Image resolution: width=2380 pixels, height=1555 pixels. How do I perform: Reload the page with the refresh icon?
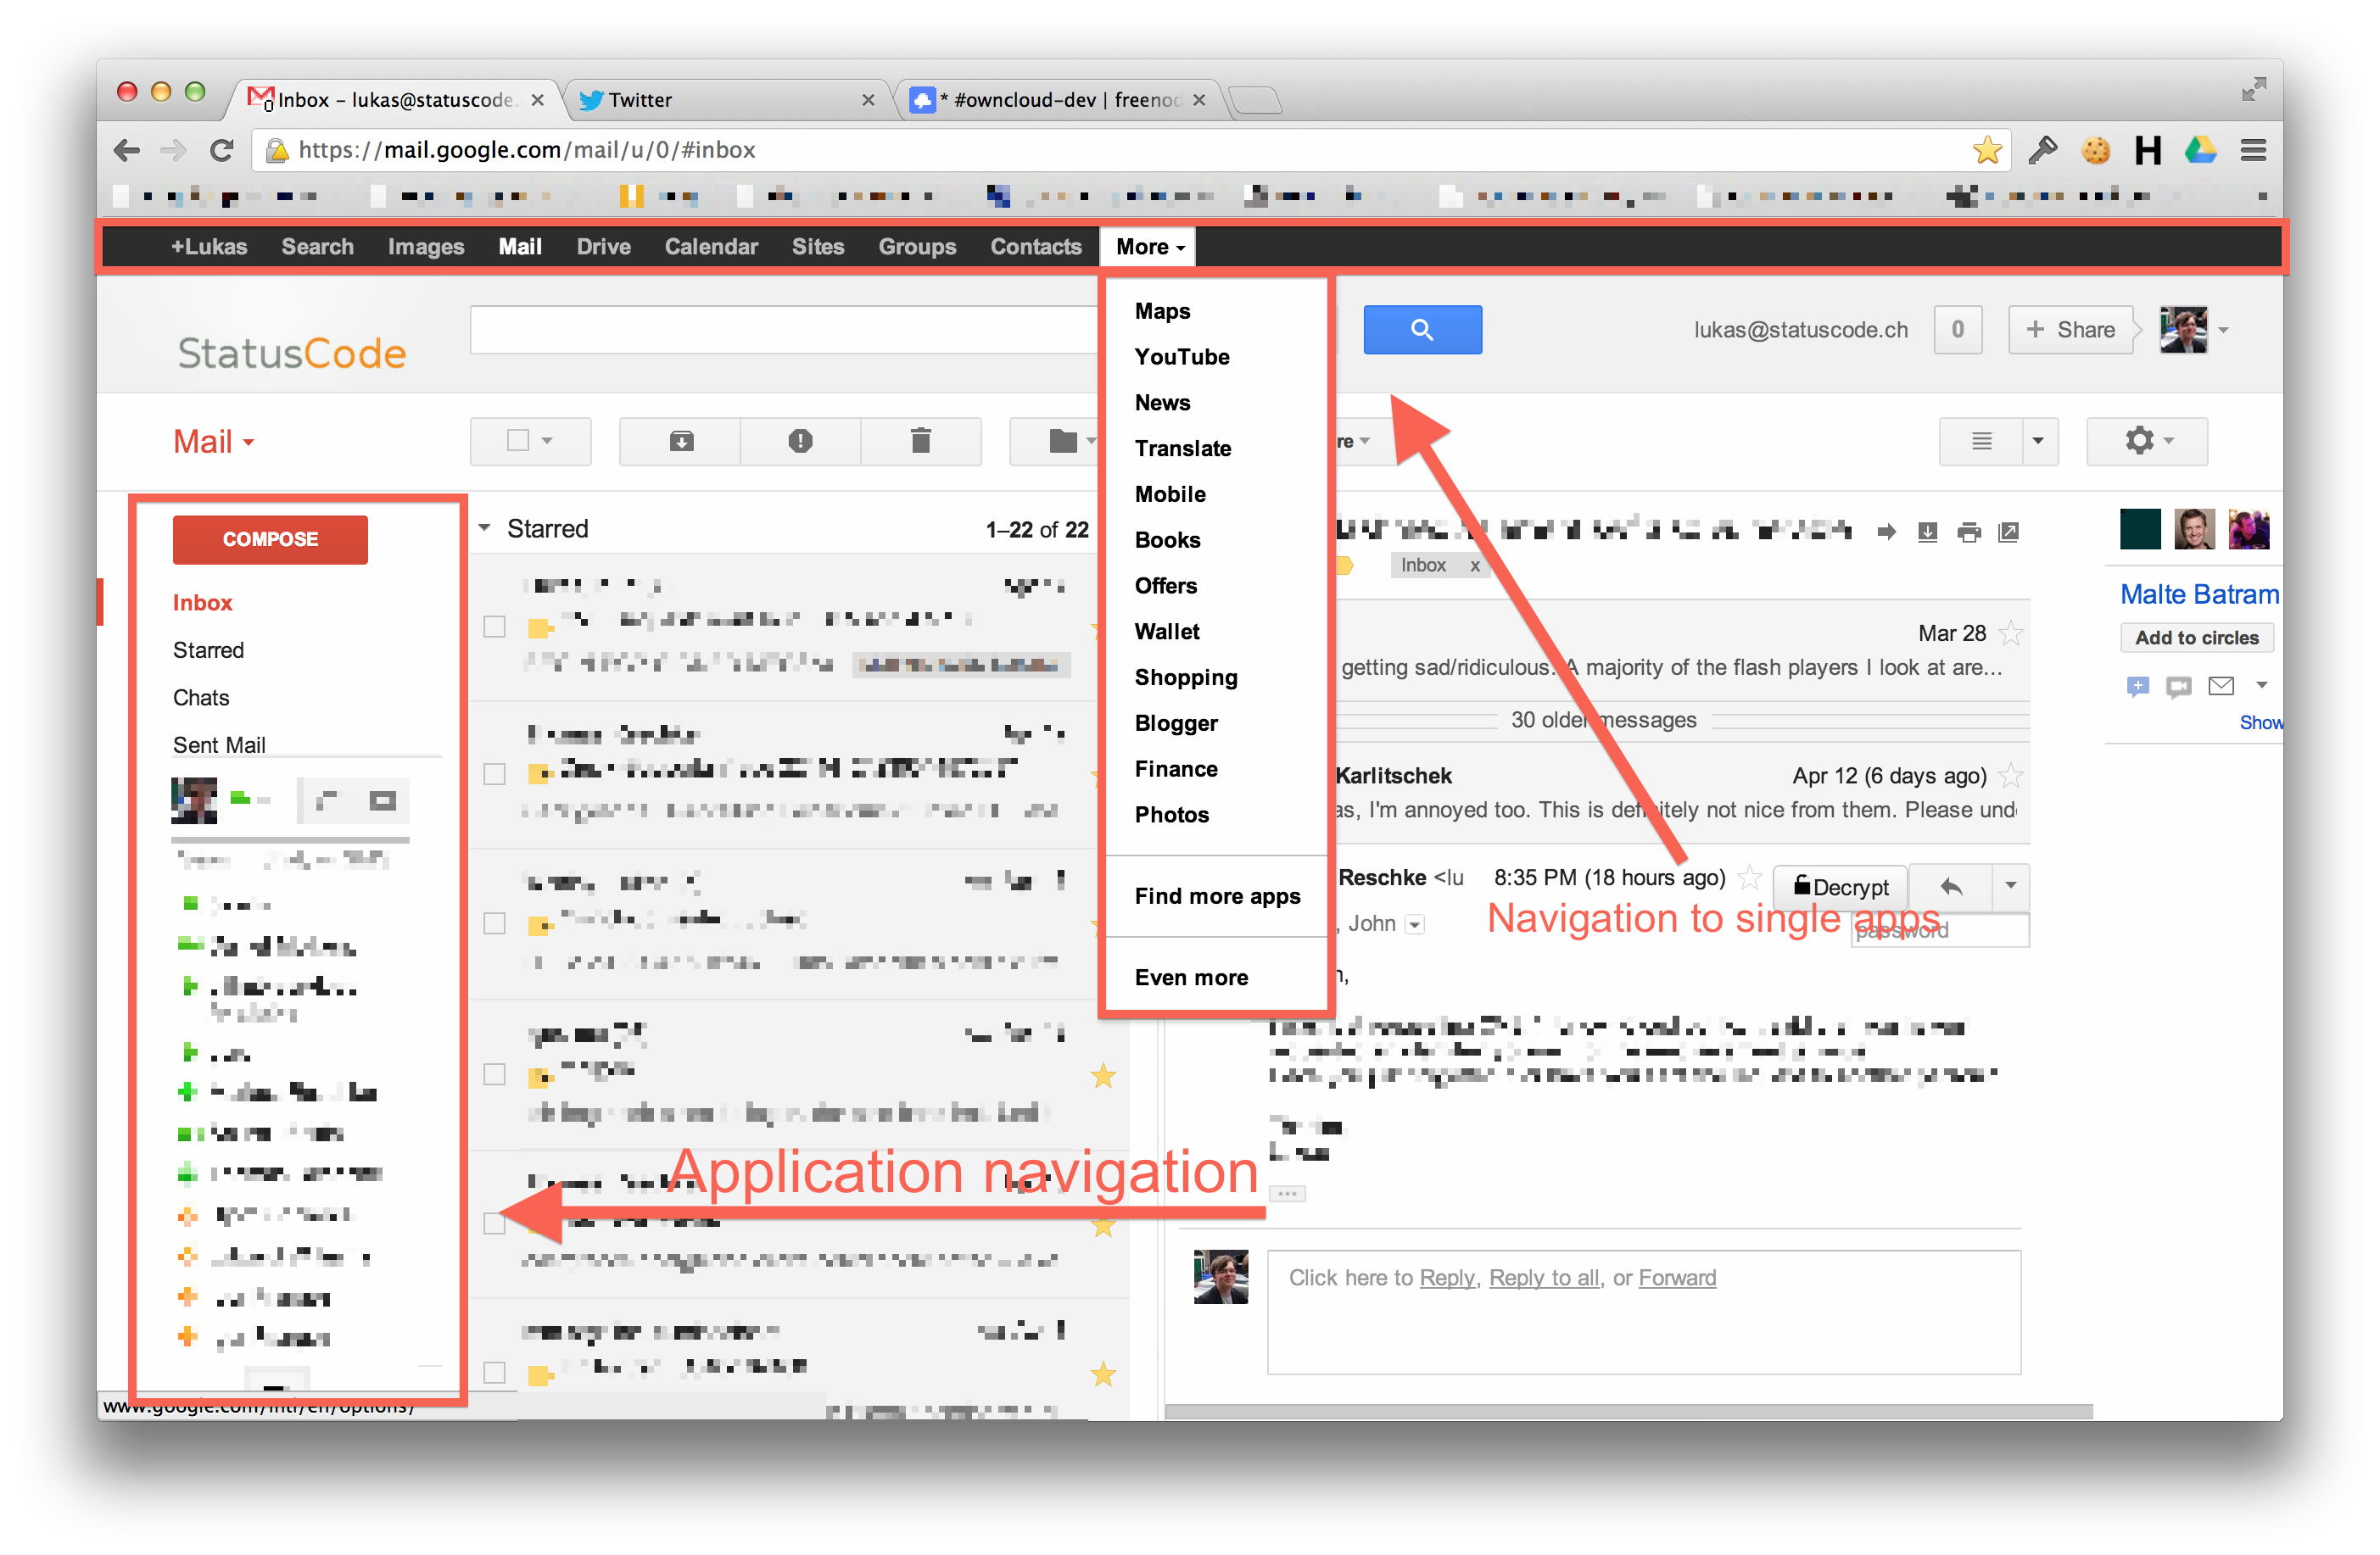pos(222,151)
